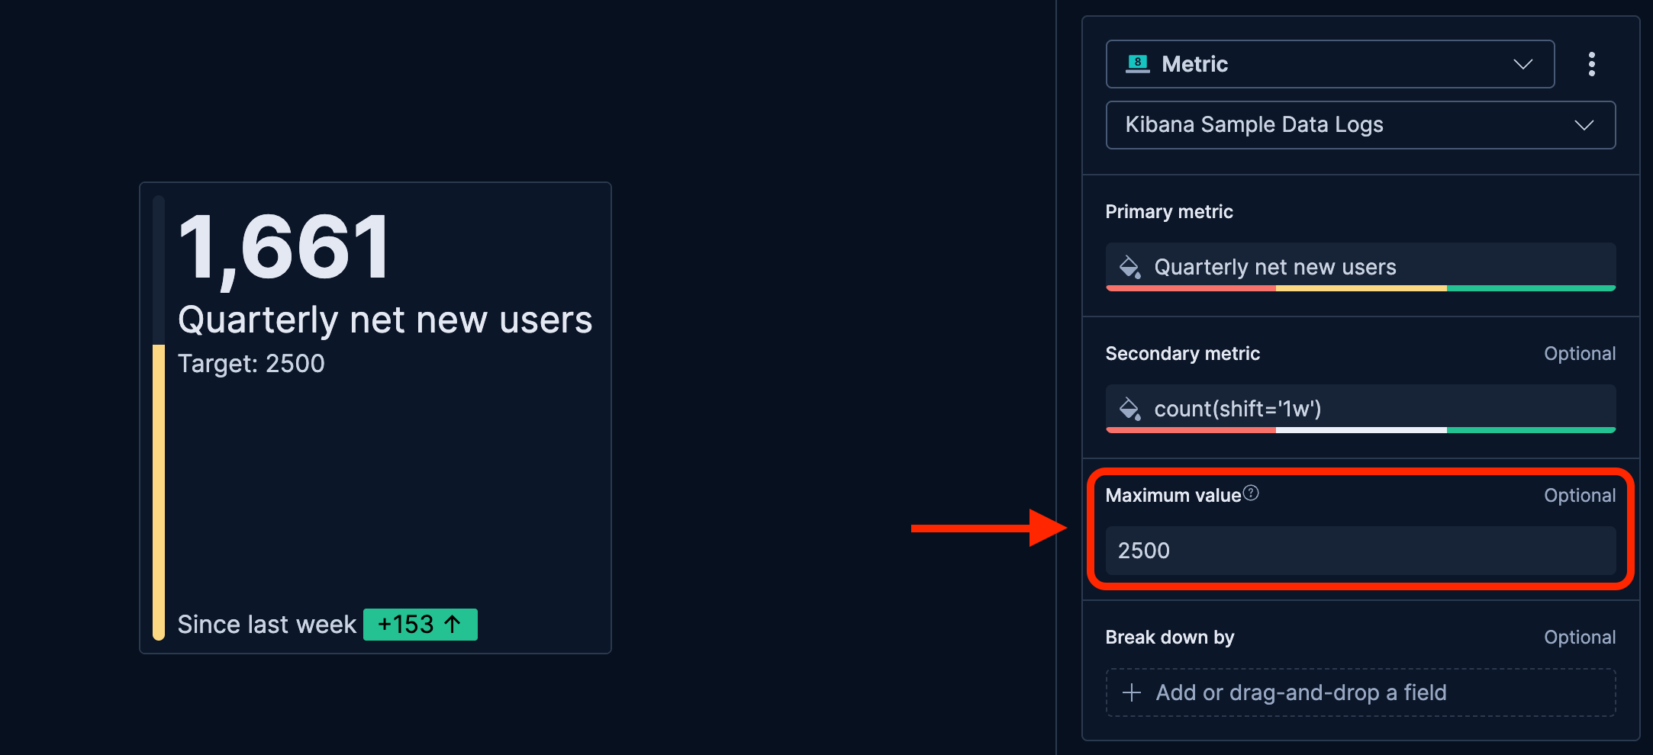The width and height of the screenshot is (1653, 755).
Task: Click the paint fill icon beside count(shift='1w')
Action: point(1129,409)
